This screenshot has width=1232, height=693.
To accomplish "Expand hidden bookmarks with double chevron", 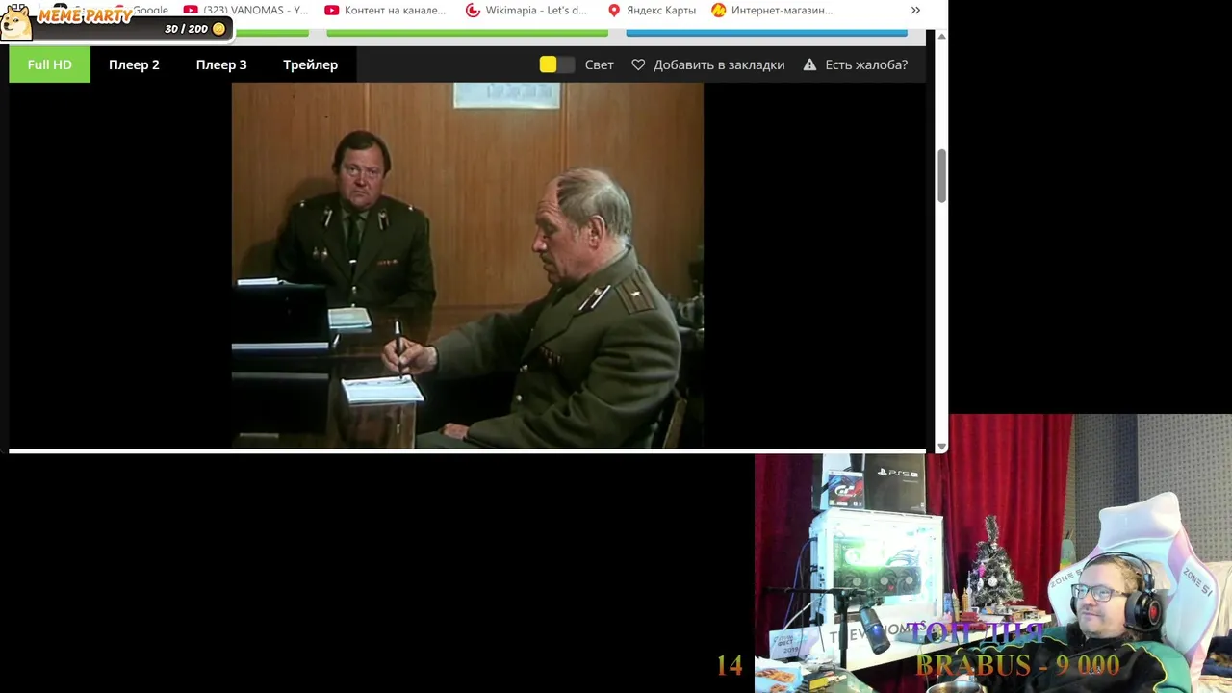I will pyautogui.click(x=915, y=10).
